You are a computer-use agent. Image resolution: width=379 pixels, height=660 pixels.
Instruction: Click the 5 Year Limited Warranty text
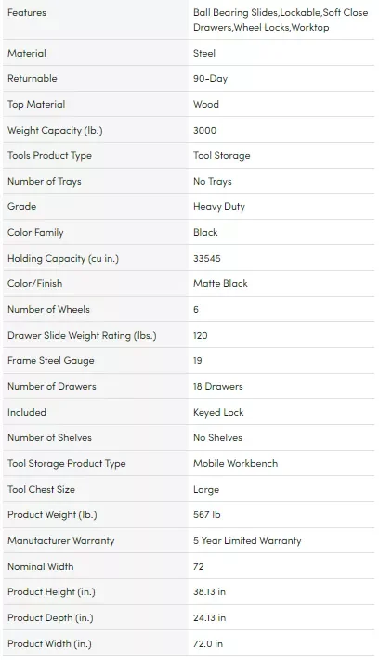click(x=247, y=541)
